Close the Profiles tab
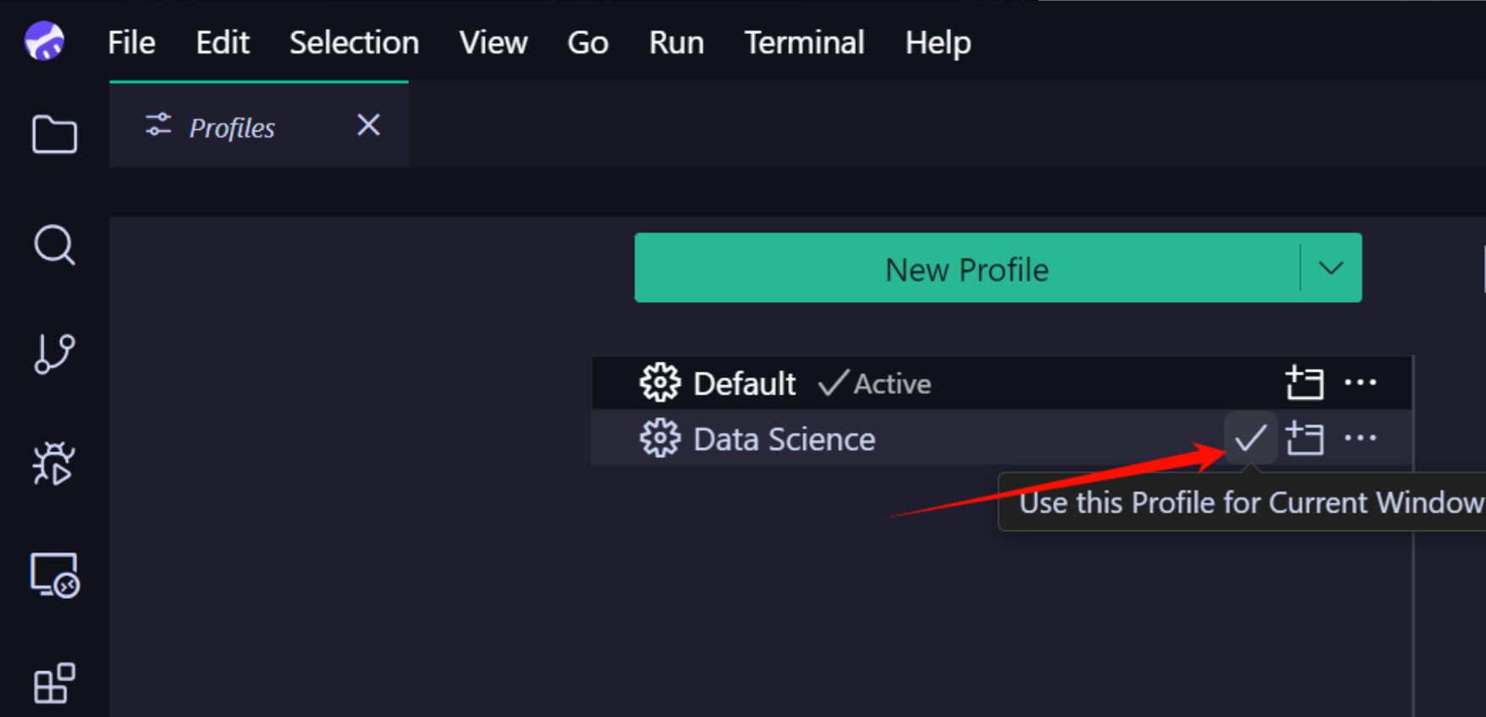This screenshot has width=1486, height=717. point(369,126)
